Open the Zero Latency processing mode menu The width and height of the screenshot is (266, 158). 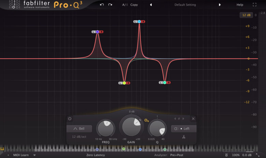pos(95,155)
